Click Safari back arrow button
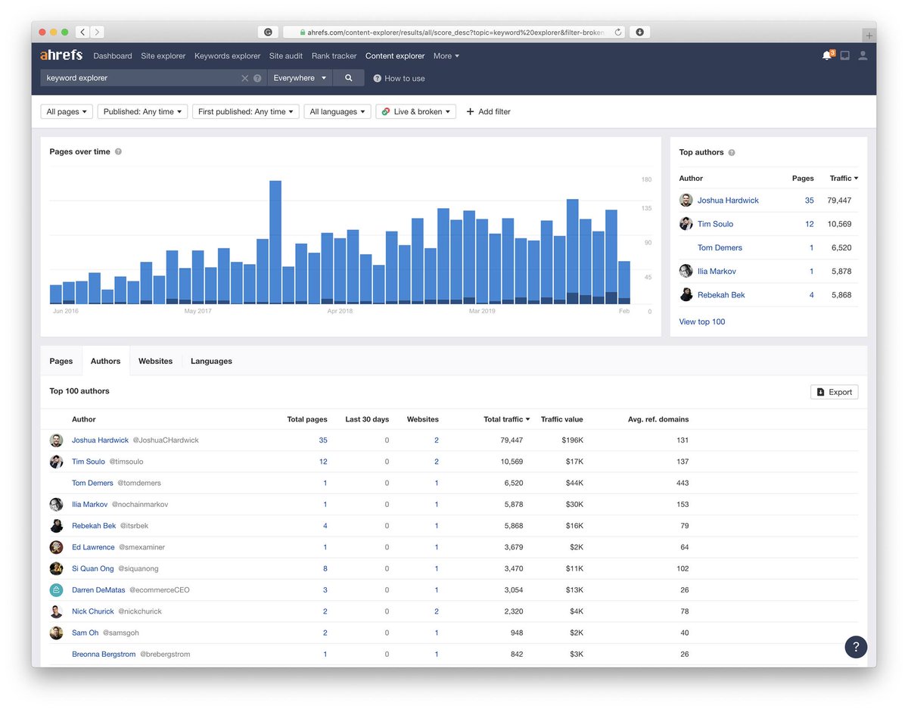908x709 pixels. click(82, 32)
